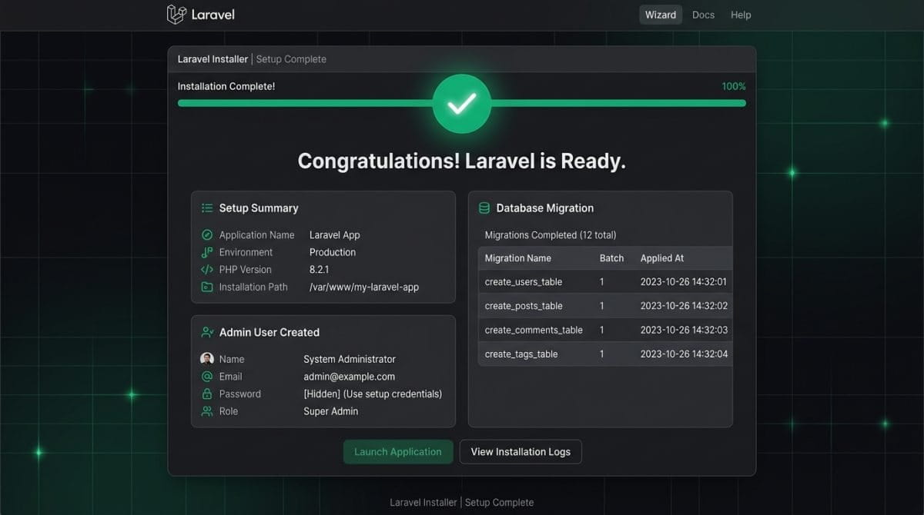This screenshot has width=924, height=515.
Task: Click the Applied At column header
Action: pos(662,258)
